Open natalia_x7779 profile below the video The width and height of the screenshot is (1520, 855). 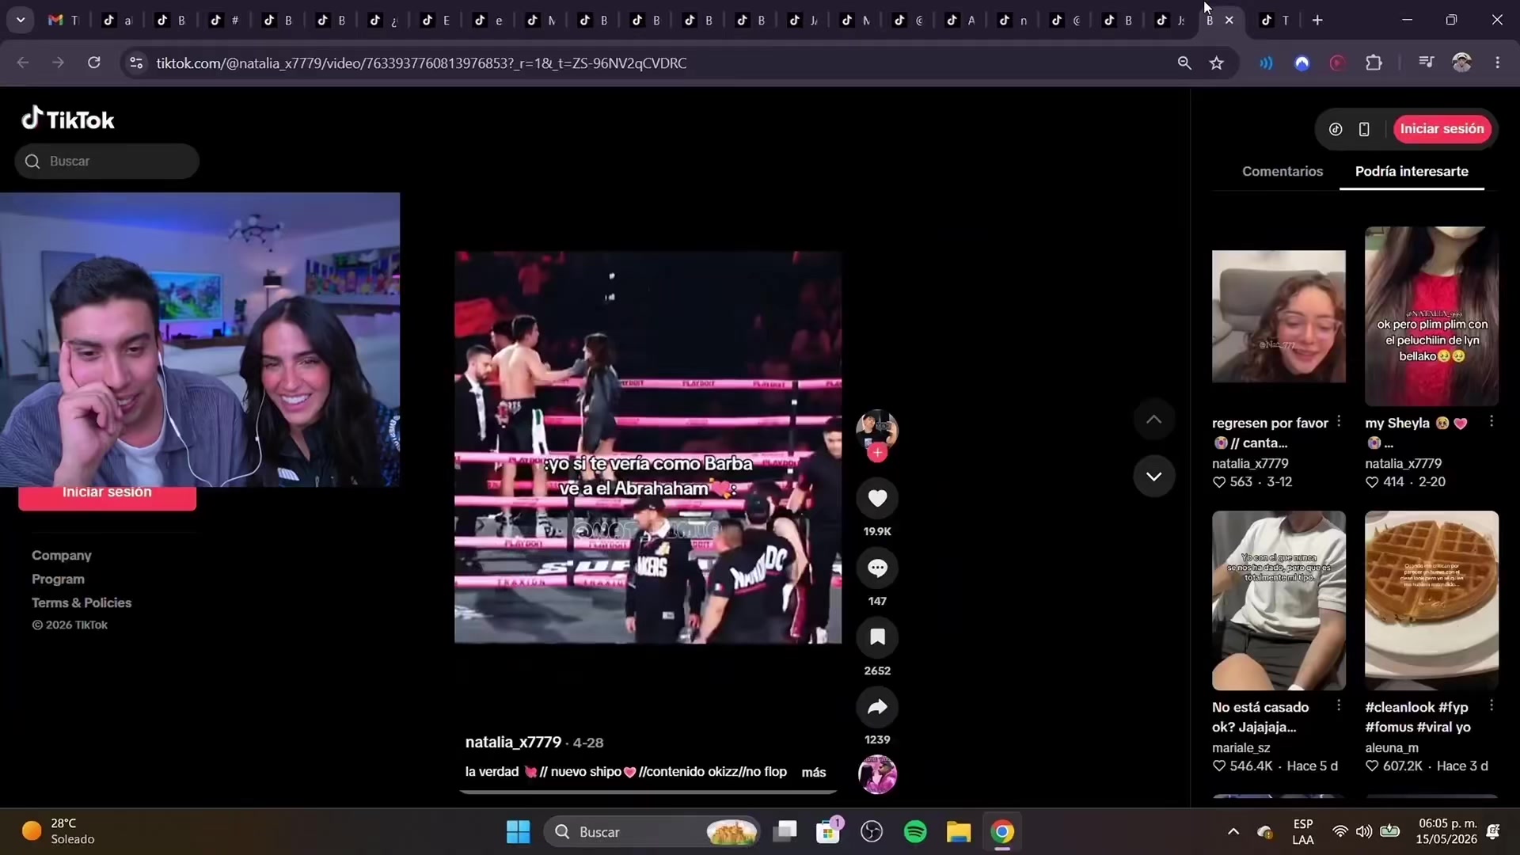tap(513, 743)
